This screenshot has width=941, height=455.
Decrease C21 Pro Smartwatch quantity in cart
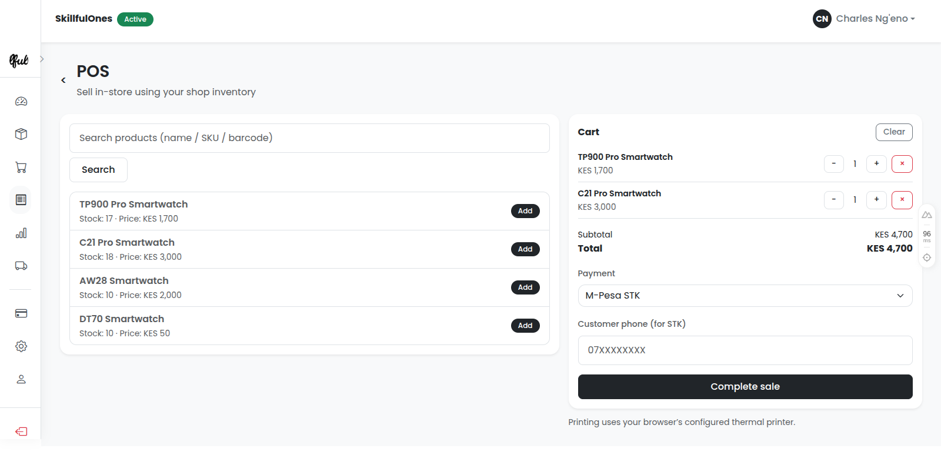point(833,200)
